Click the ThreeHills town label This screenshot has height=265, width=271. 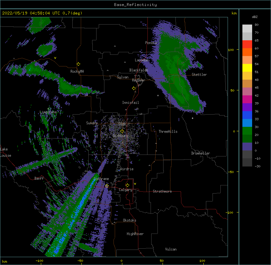[168, 132]
